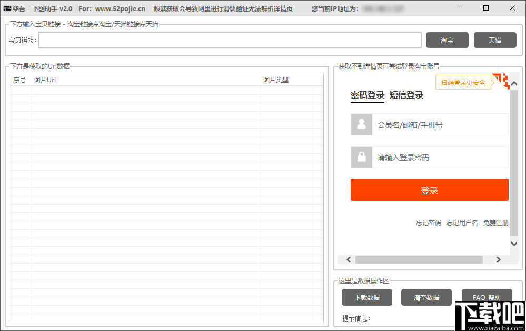The width and height of the screenshot is (526, 331).
Task: Open the 忘记密码 link
Action: pos(429,222)
